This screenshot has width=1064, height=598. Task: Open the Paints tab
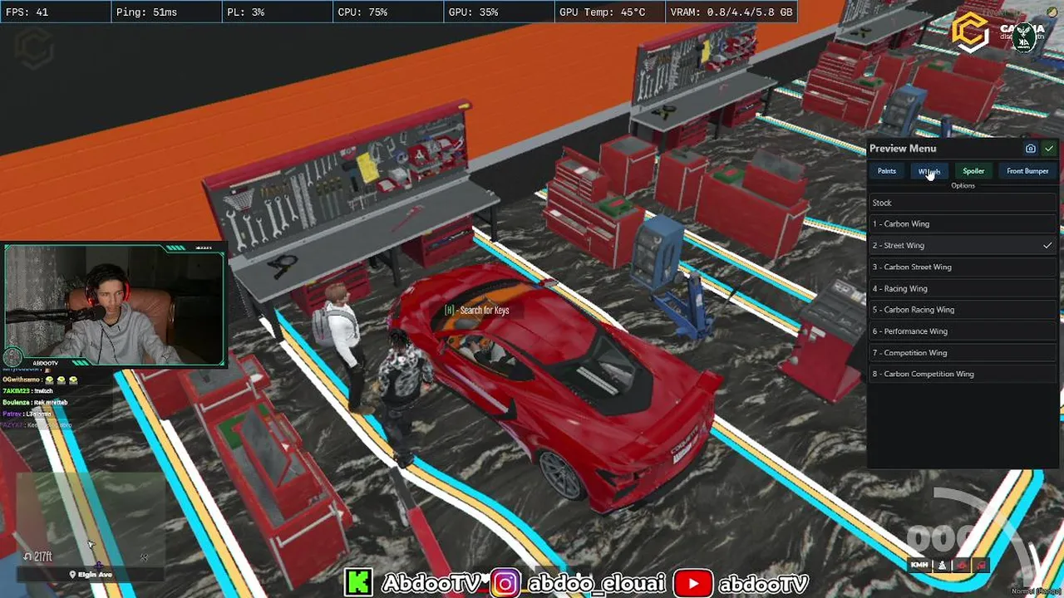(x=887, y=171)
